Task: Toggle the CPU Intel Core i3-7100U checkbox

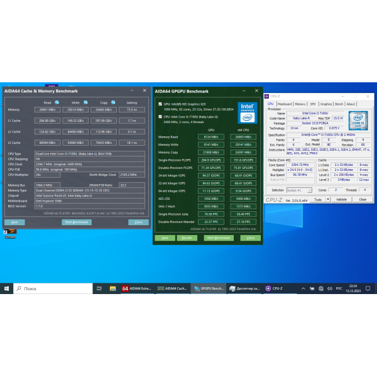Action: (160, 117)
